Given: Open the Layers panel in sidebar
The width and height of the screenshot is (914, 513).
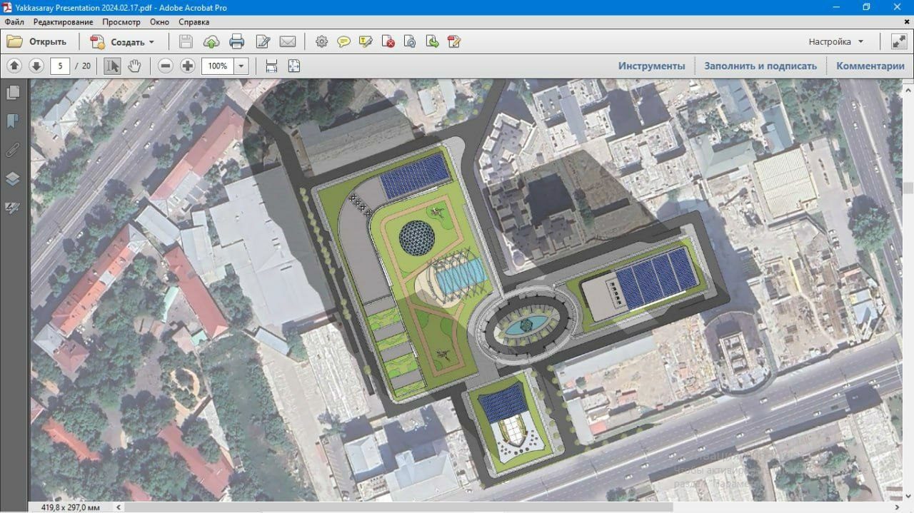Looking at the screenshot, I should pyautogui.click(x=13, y=178).
